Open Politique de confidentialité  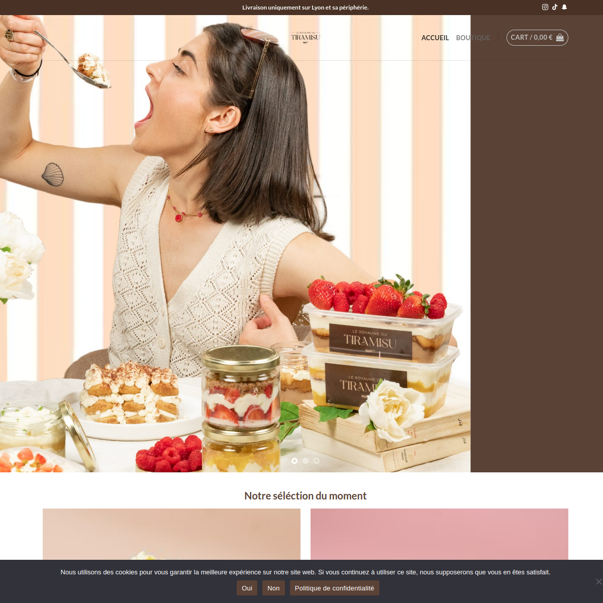pos(334,588)
